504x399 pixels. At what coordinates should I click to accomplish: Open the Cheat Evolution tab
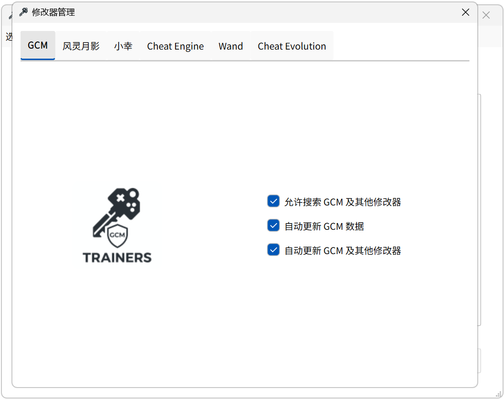(292, 46)
